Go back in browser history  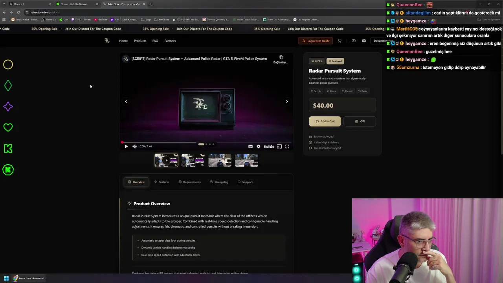tap(4, 12)
